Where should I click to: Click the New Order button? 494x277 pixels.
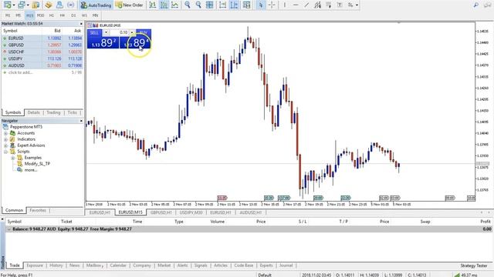pyautogui.click(x=129, y=5)
